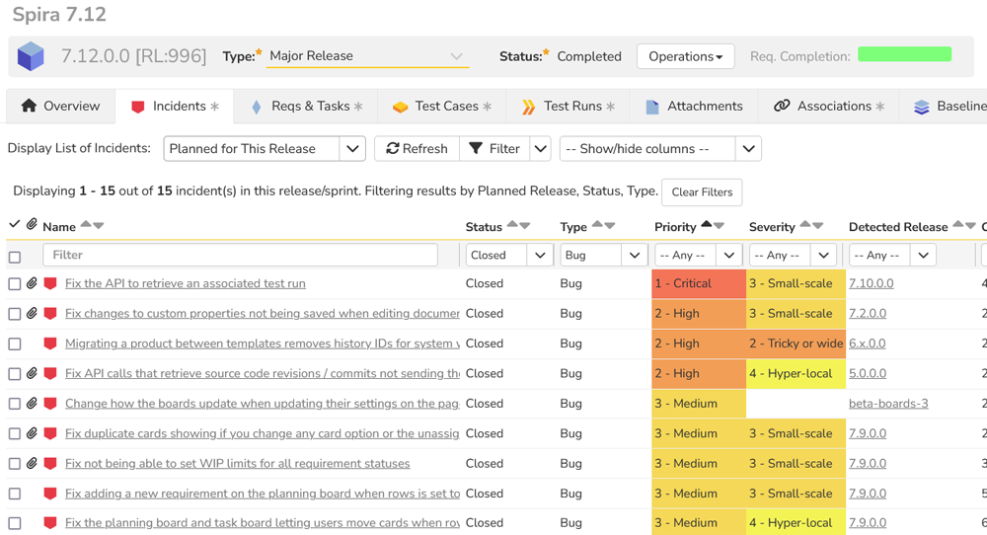
Task: Expand the Filter button arrow menu
Action: click(540, 148)
